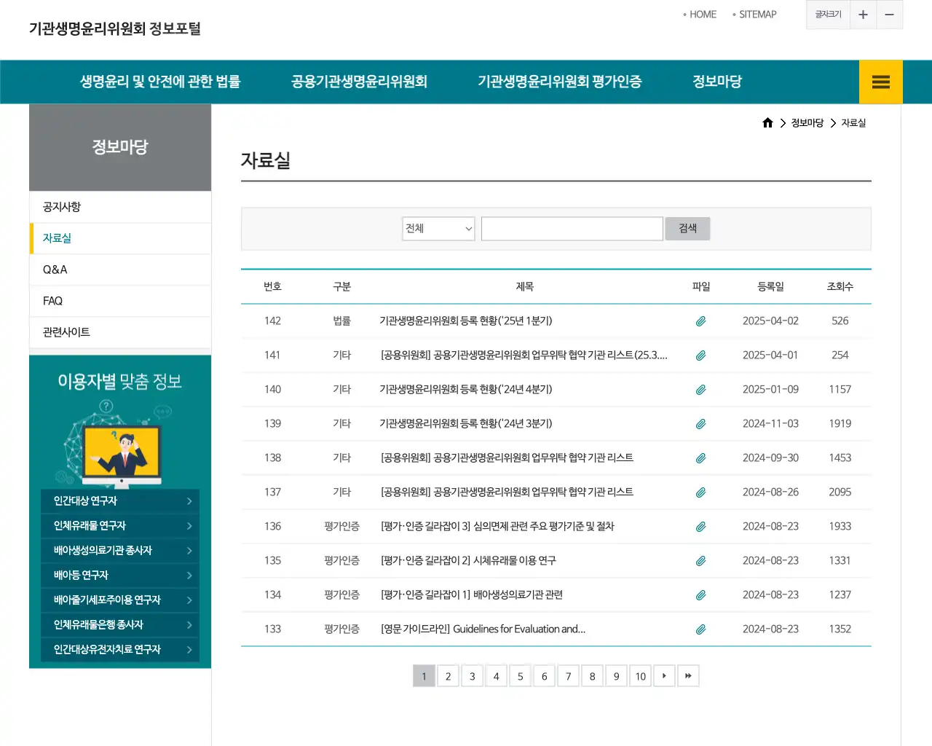This screenshot has height=746, width=932.
Task: Download attachment for post 140
Action: pos(700,390)
